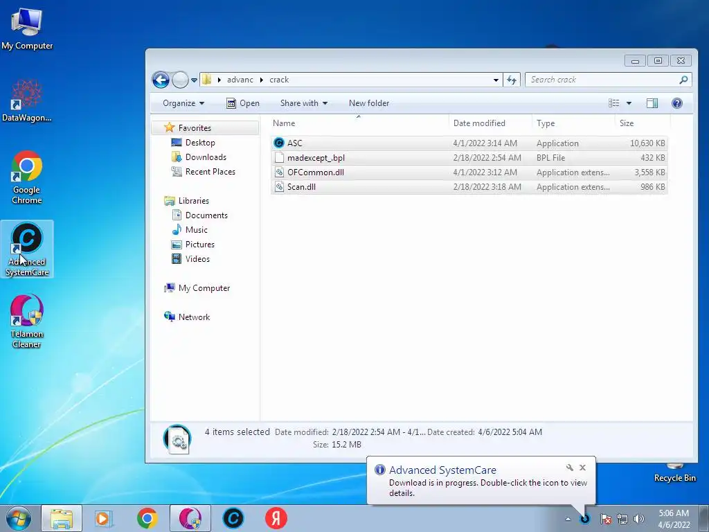Screen dimensions: 709x532
Task: Open the Videos library
Action: tap(197, 259)
